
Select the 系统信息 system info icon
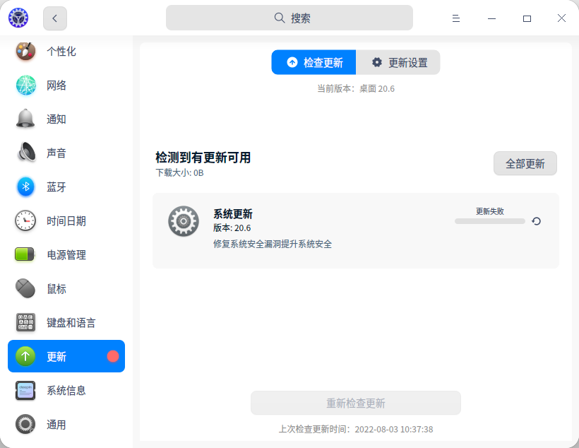coord(25,390)
